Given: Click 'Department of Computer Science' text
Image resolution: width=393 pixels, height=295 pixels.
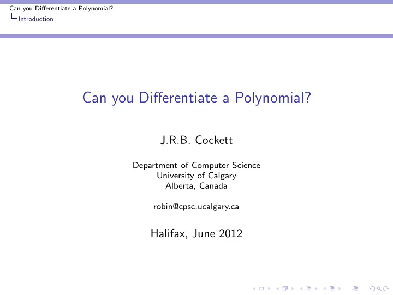Looking at the screenshot, I should click(x=196, y=165).
